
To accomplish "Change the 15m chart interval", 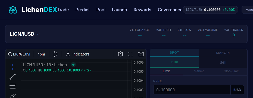I will coord(42,54).
